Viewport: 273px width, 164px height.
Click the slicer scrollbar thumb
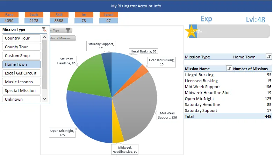click(x=45, y=64)
